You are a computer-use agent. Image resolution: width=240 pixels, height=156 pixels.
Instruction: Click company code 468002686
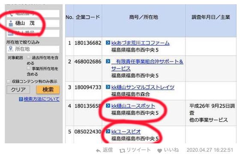pos(88,62)
